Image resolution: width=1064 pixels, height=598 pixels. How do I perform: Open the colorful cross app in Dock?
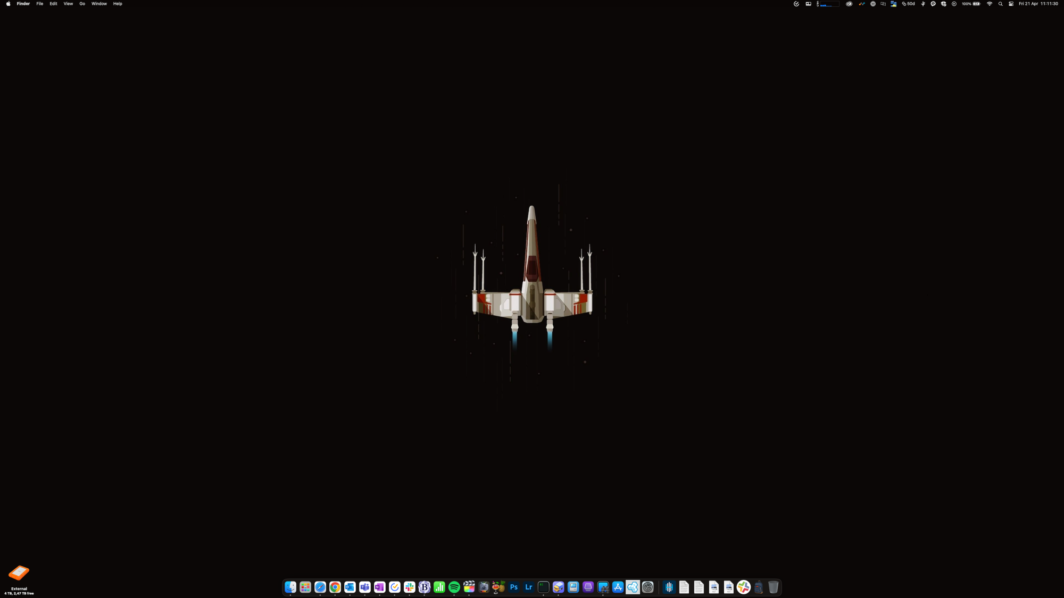(x=744, y=587)
